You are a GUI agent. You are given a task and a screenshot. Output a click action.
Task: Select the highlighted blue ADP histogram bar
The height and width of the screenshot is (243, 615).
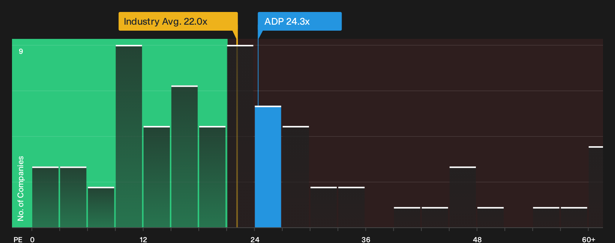point(268,167)
